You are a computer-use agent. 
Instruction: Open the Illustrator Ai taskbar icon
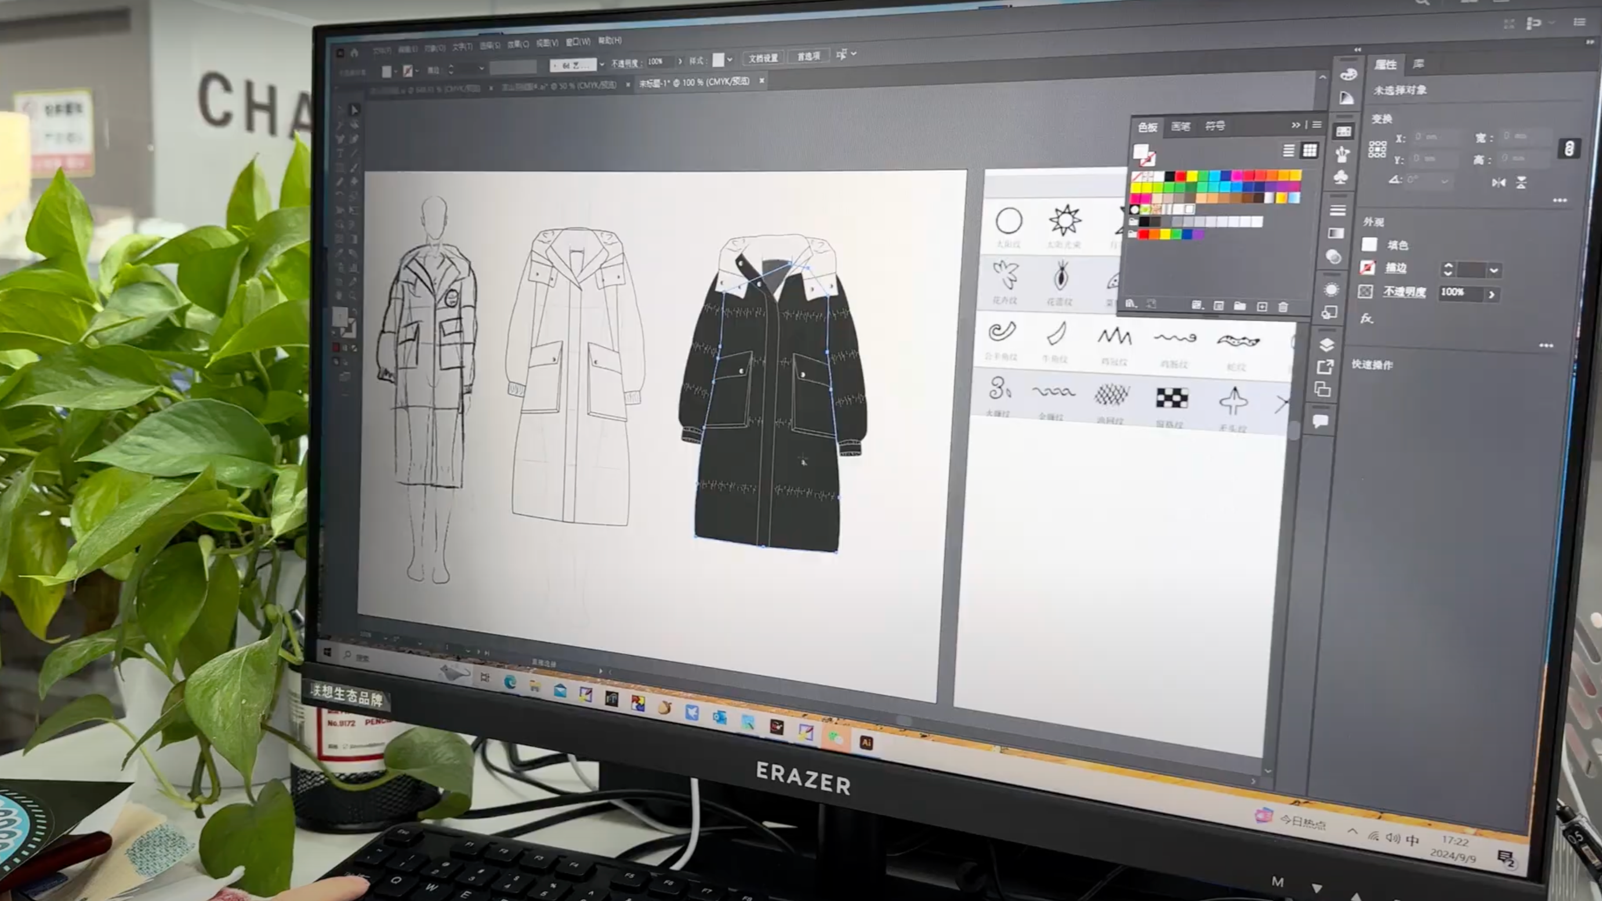[x=866, y=743]
